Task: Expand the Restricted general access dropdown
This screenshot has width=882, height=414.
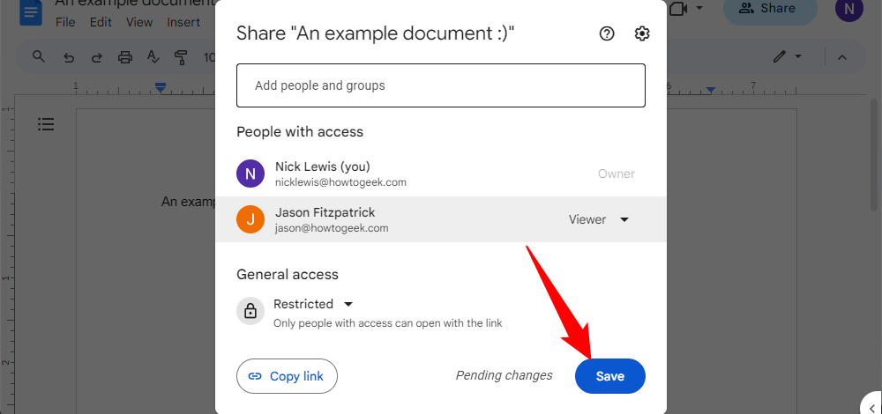Action: pyautogui.click(x=313, y=304)
